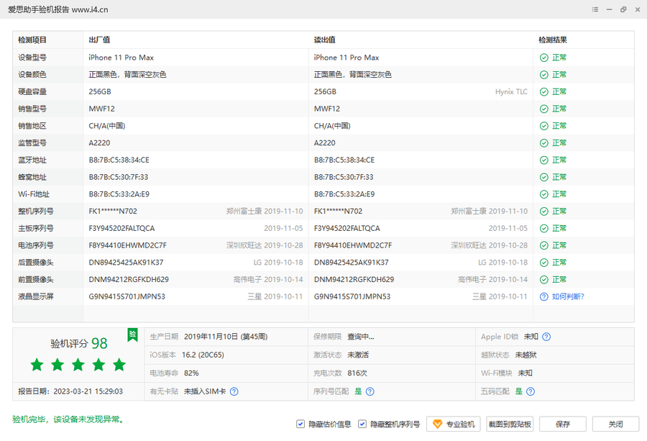
Task: Click the green 验 badge on score panel
Action: pyautogui.click(x=132, y=335)
